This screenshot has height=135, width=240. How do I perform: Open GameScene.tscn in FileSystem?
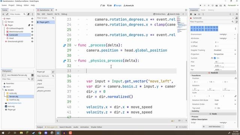pos(14,103)
